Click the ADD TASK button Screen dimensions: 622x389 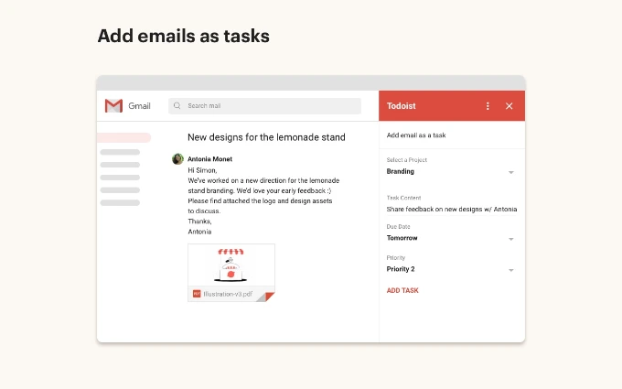(x=402, y=290)
